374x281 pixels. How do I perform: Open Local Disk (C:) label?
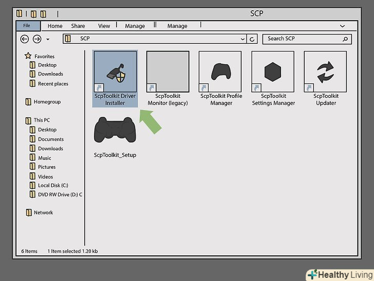click(x=53, y=185)
